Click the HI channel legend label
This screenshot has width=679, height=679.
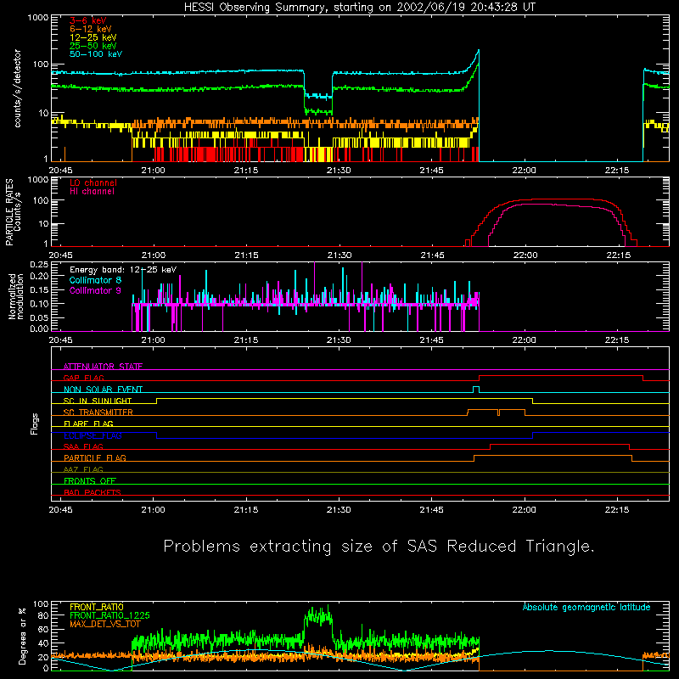point(92,192)
